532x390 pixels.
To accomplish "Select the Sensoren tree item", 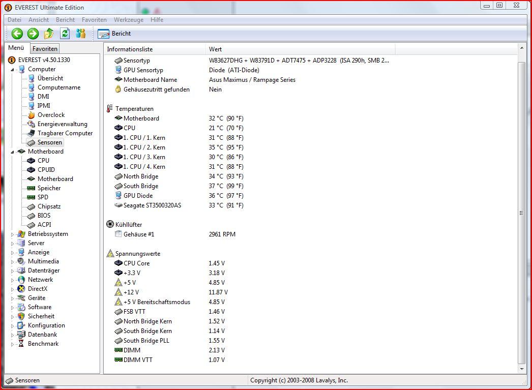I will pos(45,142).
